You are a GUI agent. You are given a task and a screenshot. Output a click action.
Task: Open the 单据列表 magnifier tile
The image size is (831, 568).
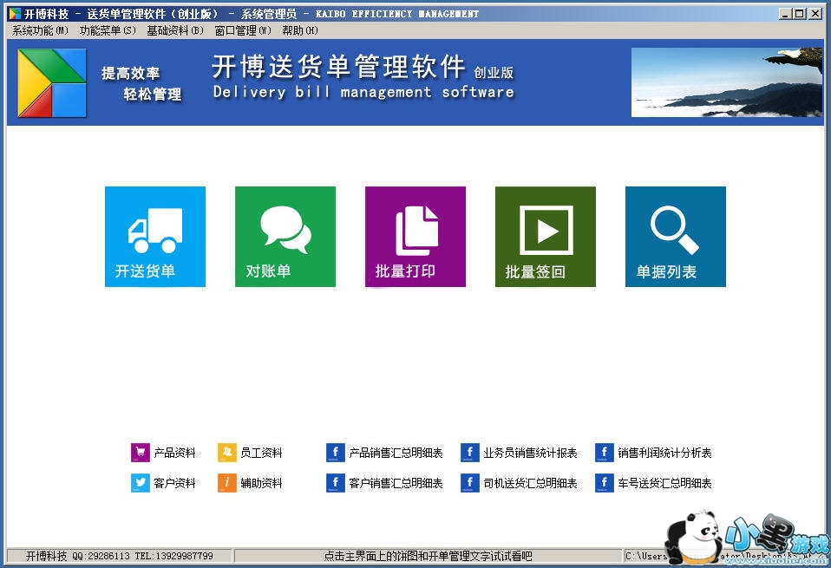(x=676, y=237)
